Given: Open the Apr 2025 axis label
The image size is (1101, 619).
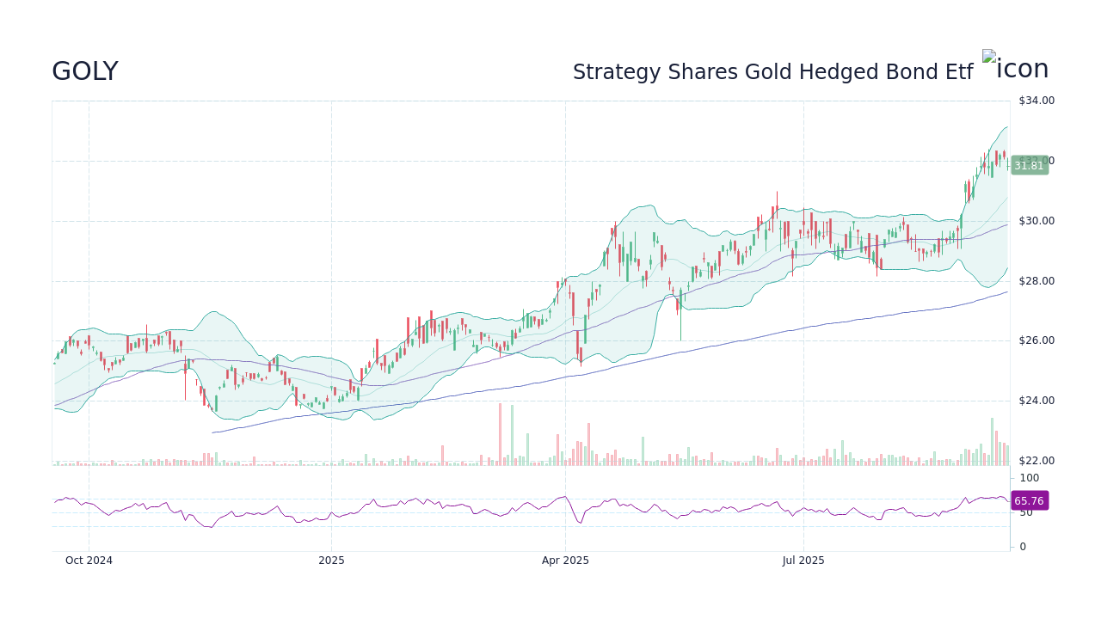Looking at the screenshot, I should click(x=564, y=560).
